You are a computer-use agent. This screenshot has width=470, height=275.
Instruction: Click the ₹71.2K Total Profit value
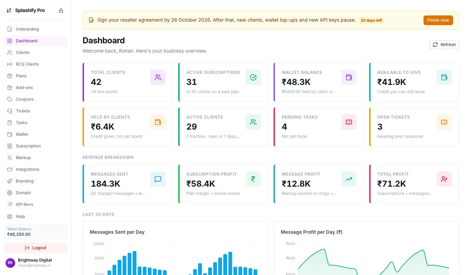[392, 184]
